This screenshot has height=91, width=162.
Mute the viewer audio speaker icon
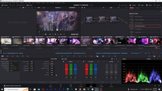(x=46, y=34)
